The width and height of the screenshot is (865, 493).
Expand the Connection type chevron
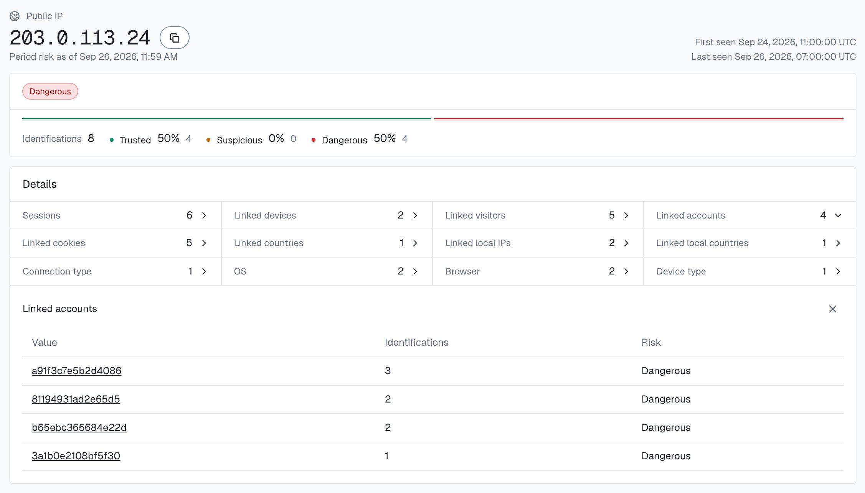coord(204,271)
